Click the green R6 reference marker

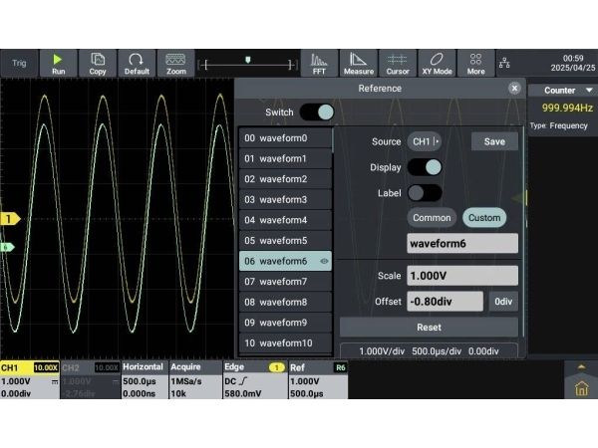(7, 248)
